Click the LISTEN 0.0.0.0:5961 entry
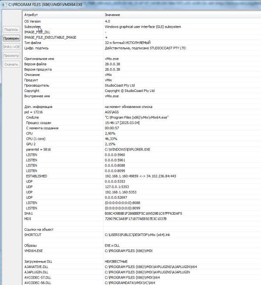Screen dimensions: 261x285 [x=142, y=160]
